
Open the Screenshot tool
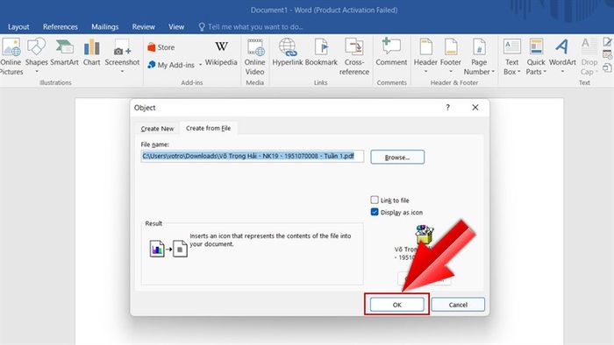(122, 54)
